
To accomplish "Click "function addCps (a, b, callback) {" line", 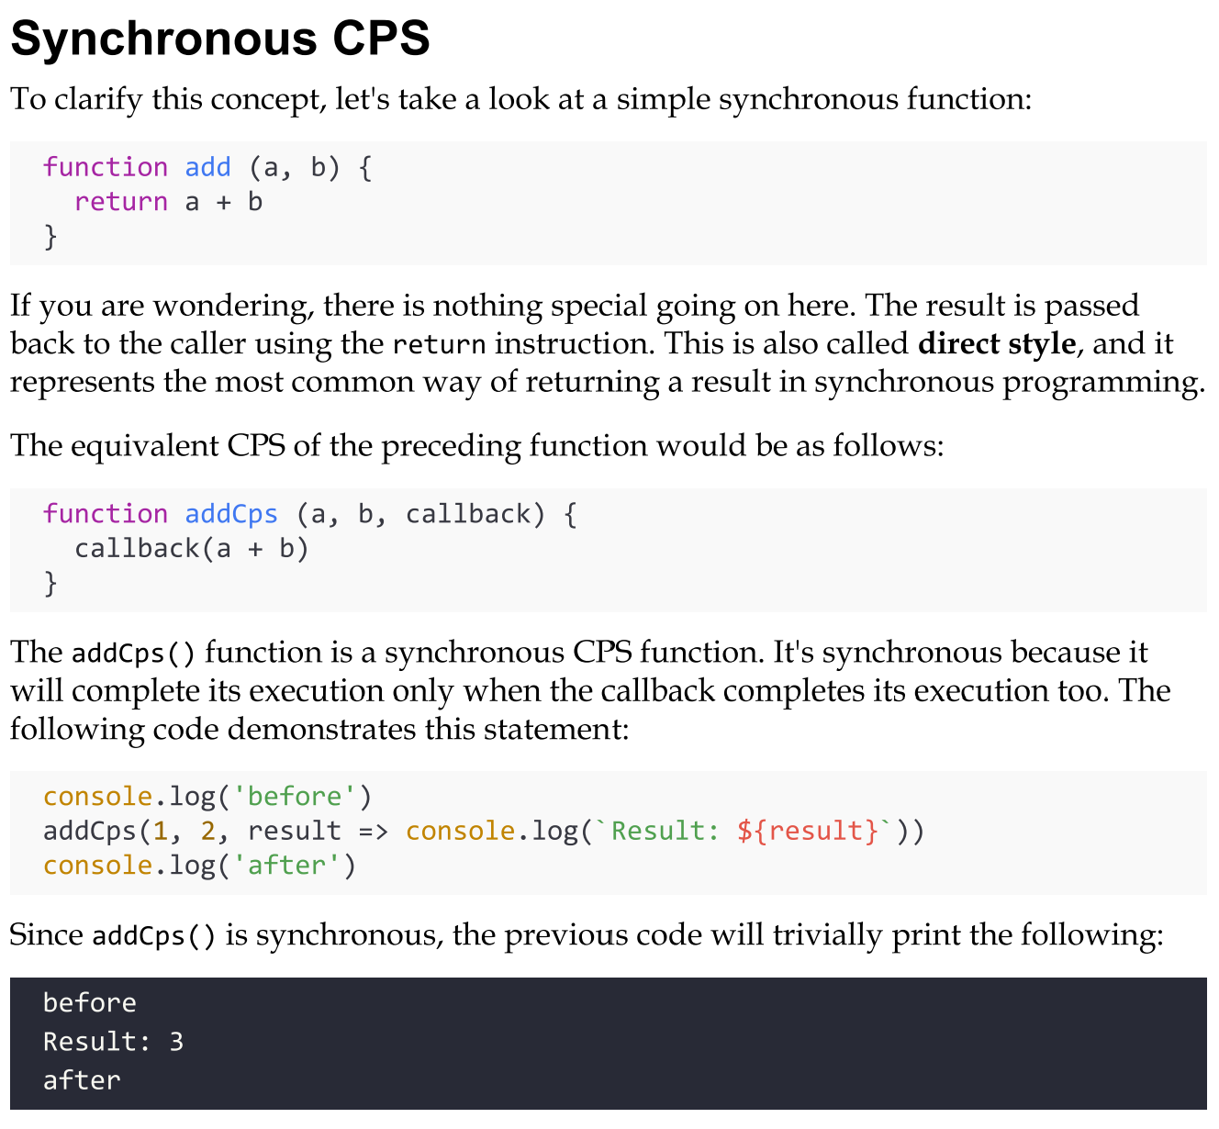I will coord(310,514).
